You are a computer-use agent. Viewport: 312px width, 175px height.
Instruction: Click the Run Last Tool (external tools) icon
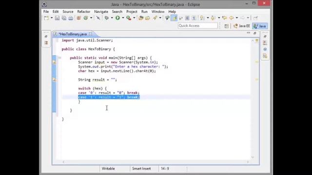pos(129,18)
